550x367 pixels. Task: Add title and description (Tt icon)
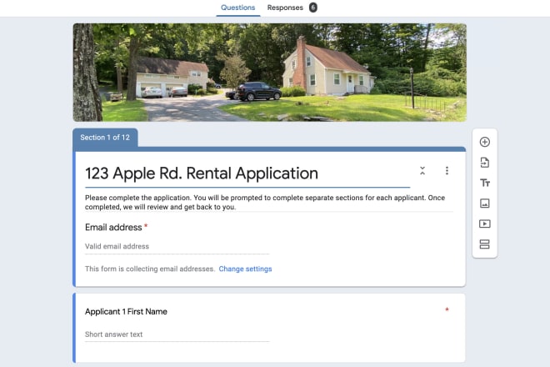click(x=485, y=183)
